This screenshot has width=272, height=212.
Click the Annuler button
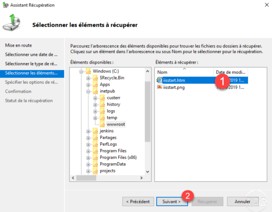pyautogui.click(x=243, y=201)
